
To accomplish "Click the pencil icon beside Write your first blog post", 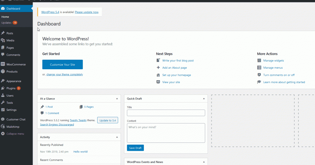I will pyautogui.click(x=158, y=60).
